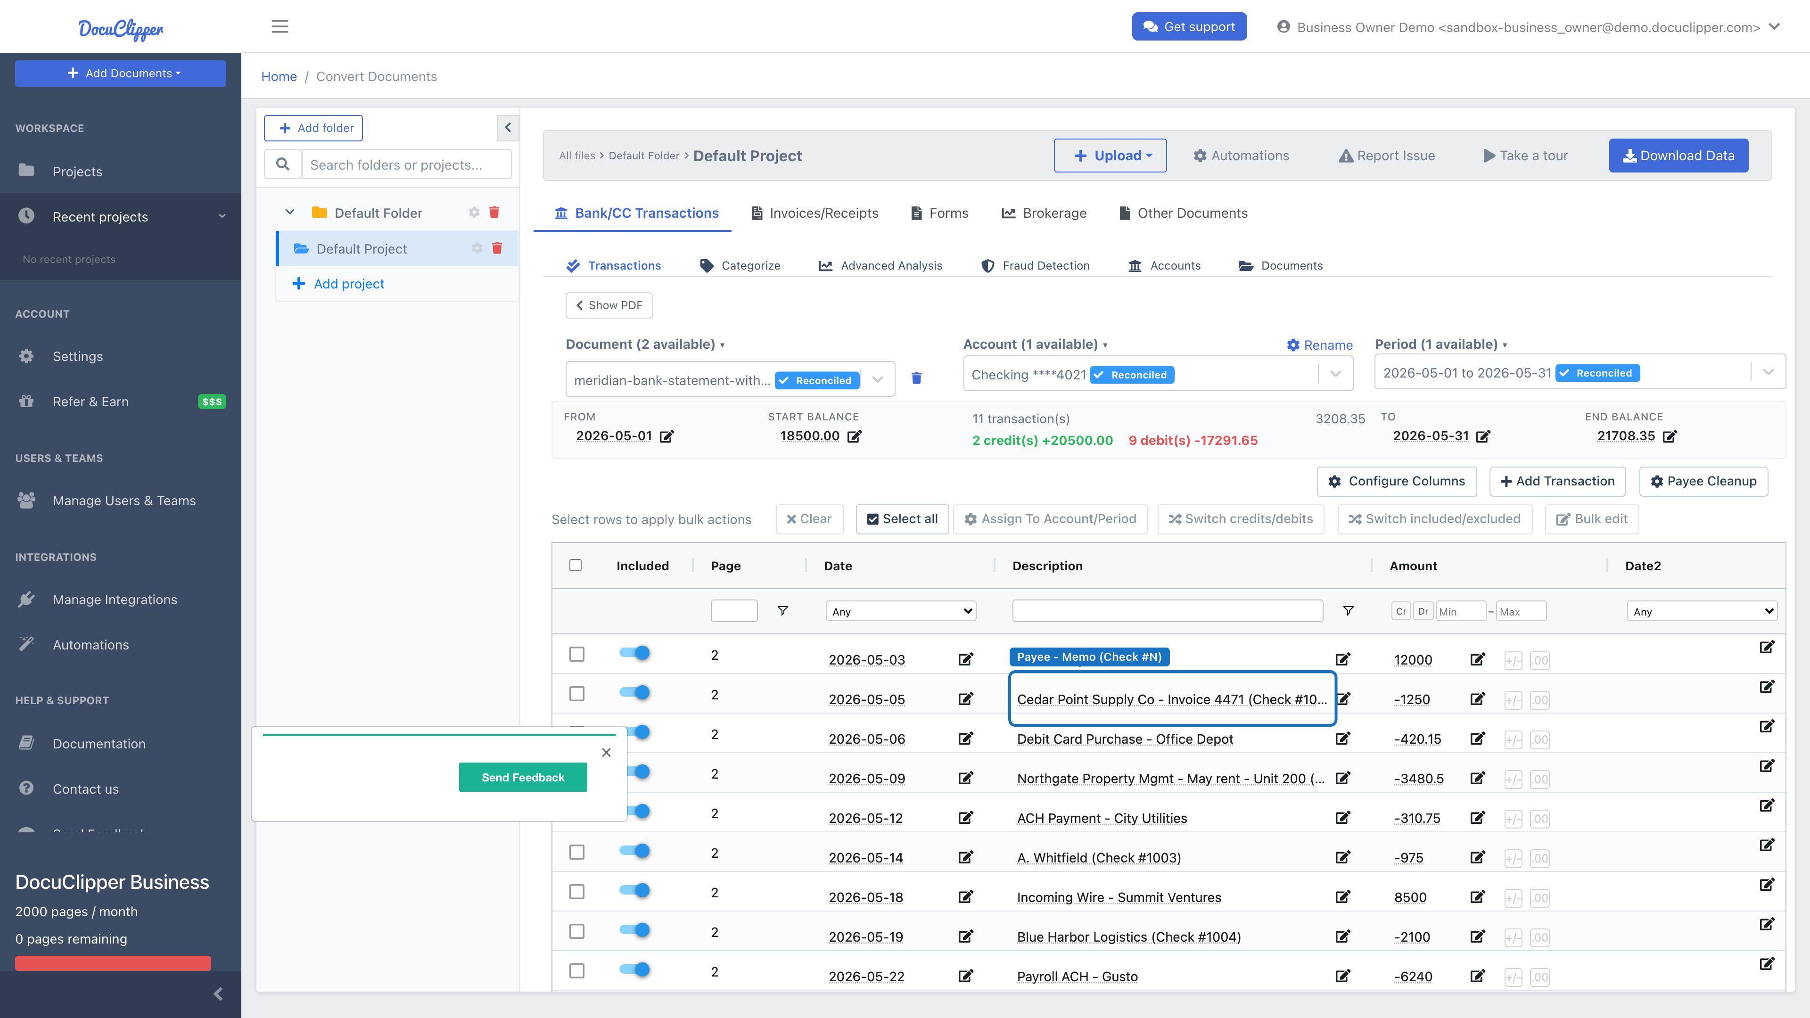Viewport: 1810px width, 1018px height.
Task: Open the Date Any filter dropdown
Action: pyautogui.click(x=901, y=611)
